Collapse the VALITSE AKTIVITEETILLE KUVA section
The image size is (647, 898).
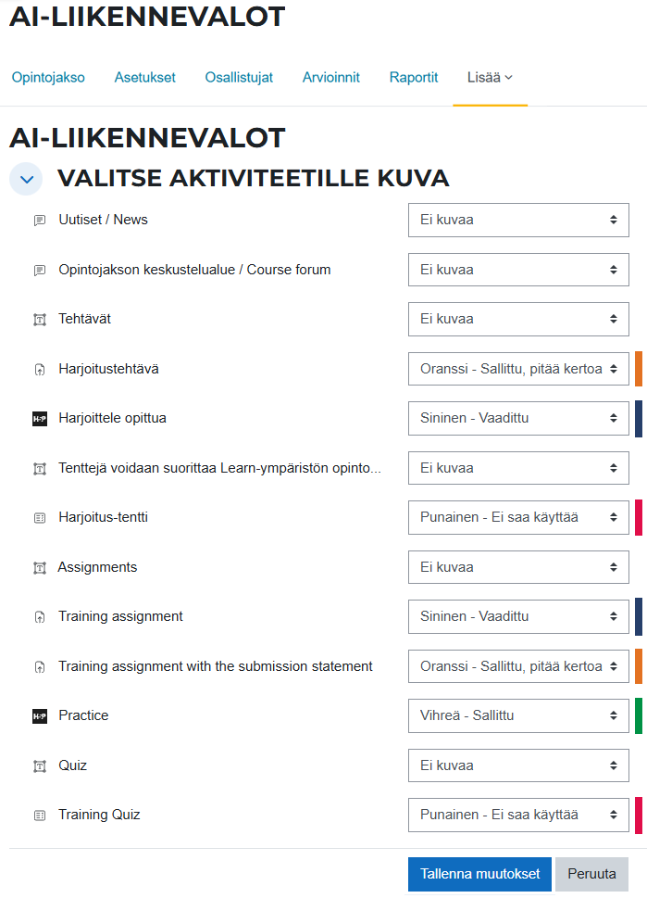tap(25, 178)
